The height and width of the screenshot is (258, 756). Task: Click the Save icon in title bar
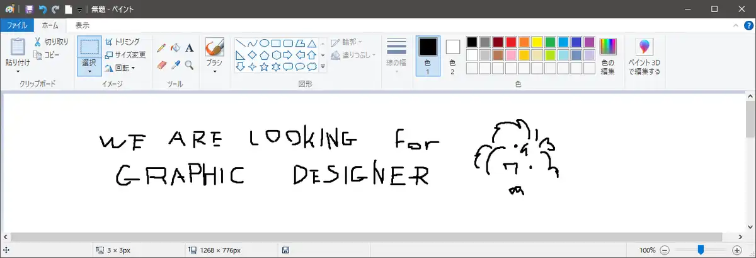click(x=29, y=9)
